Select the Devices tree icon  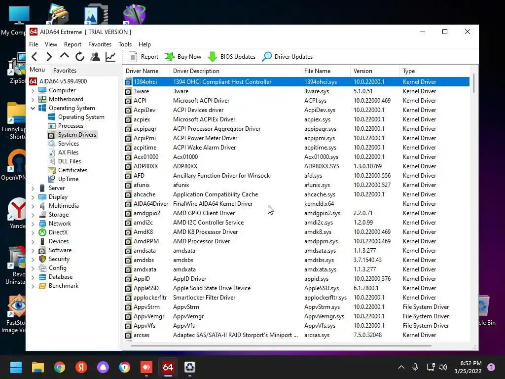[42, 241]
